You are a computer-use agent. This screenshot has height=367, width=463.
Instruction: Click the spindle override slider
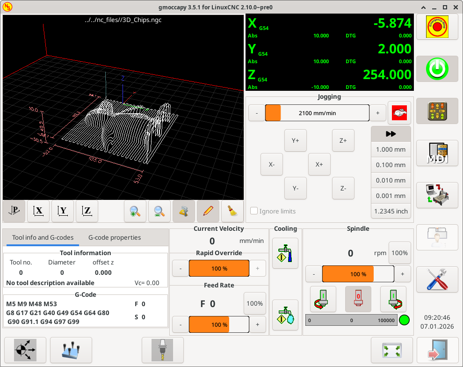[358, 274]
